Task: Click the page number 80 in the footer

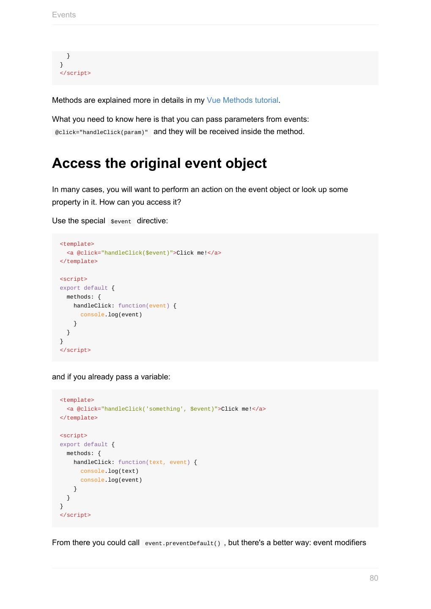Action: (373, 578)
